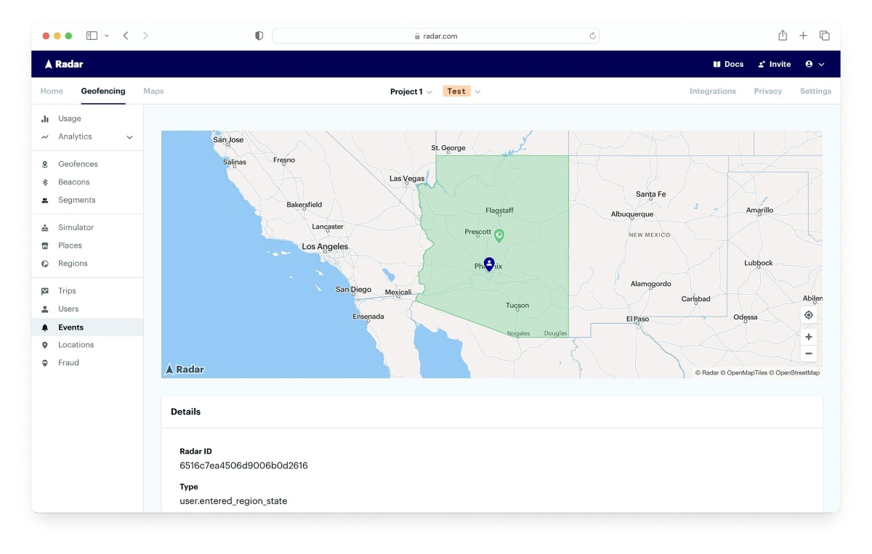The image size is (872, 554).
Task: Click the Simulator icon in sidebar
Action: pos(45,228)
